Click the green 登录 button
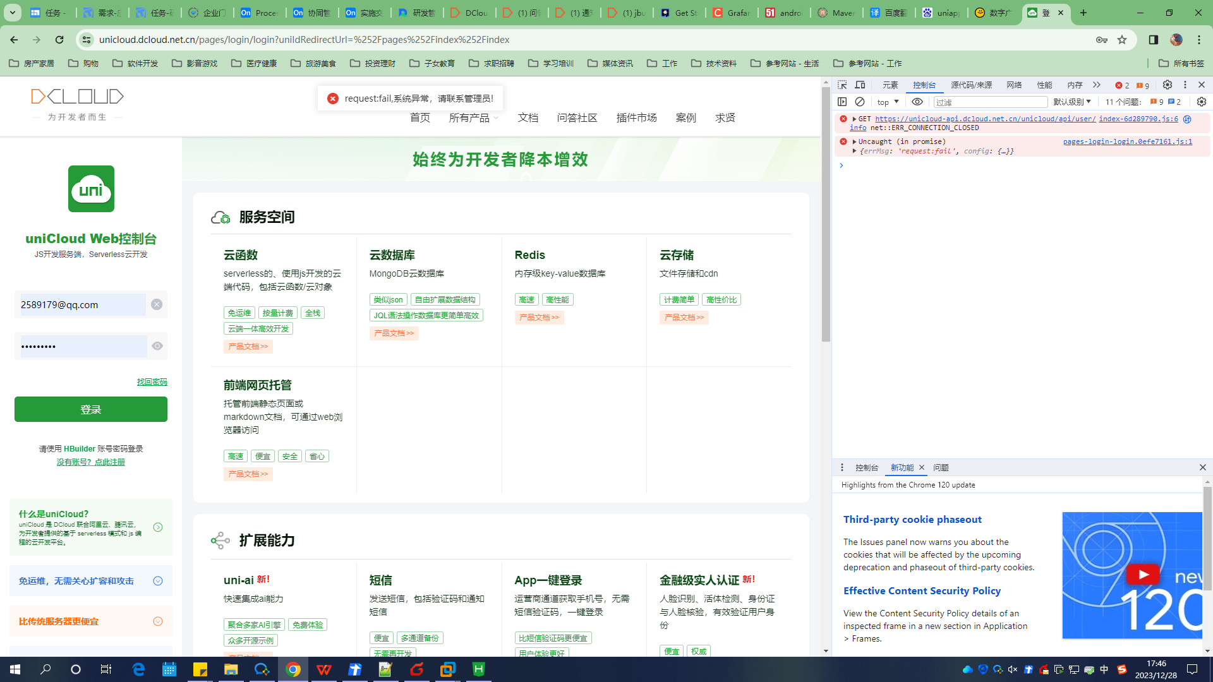 [91, 409]
